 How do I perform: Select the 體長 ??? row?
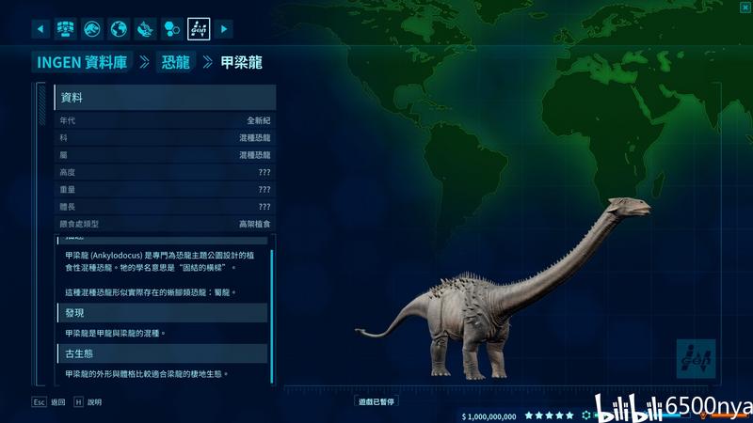tap(166, 207)
